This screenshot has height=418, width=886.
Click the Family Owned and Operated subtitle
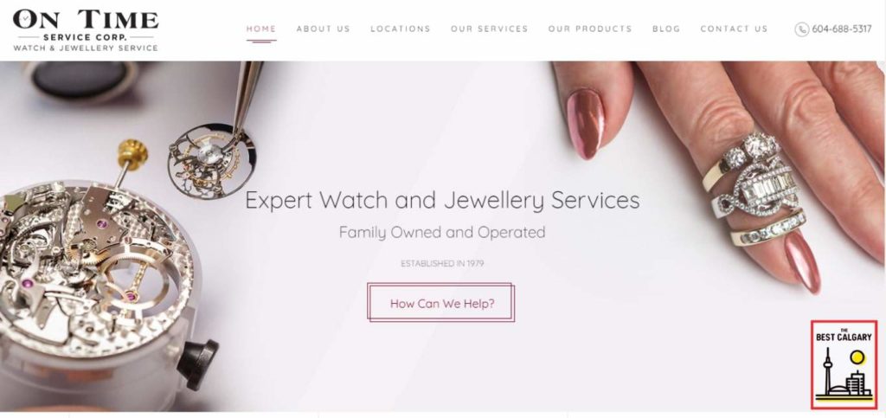[442, 232]
